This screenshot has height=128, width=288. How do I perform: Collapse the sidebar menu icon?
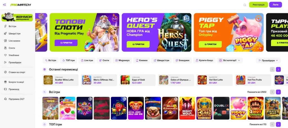coord(4,5)
